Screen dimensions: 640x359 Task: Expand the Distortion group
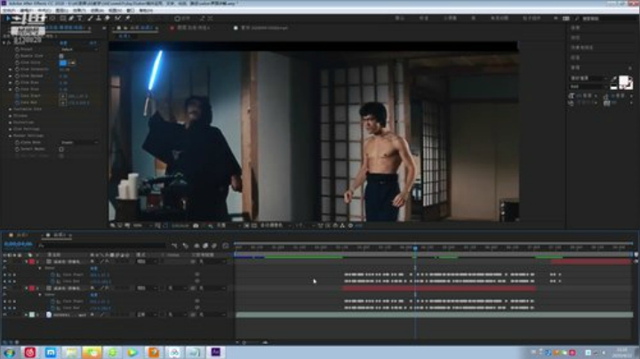[x=10, y=123]
